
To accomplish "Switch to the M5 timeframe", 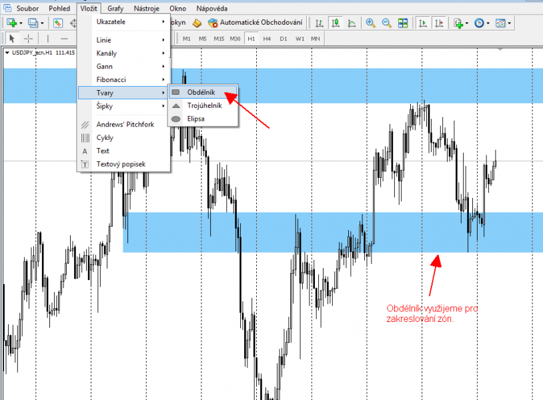I will 202,38.
